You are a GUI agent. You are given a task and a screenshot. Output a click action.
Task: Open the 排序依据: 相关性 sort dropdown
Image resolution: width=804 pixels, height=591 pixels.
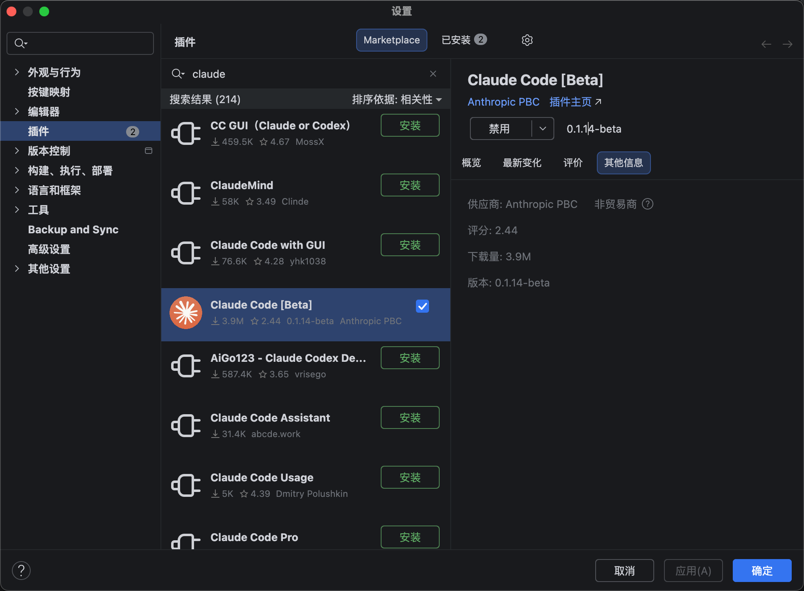(x=397, y=99)
